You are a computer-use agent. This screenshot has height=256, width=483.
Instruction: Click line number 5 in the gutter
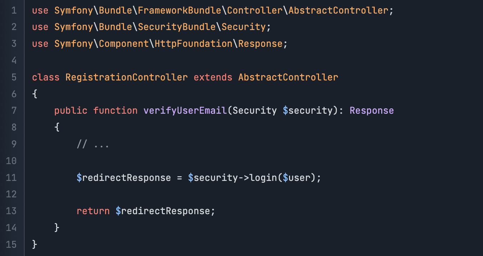coord(14,77)
